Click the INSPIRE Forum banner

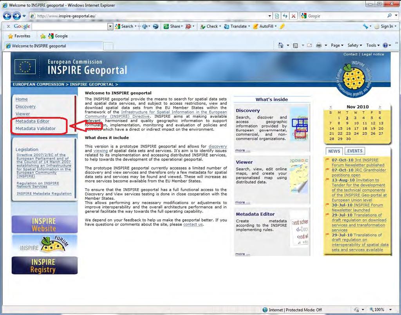click(45, 244)
